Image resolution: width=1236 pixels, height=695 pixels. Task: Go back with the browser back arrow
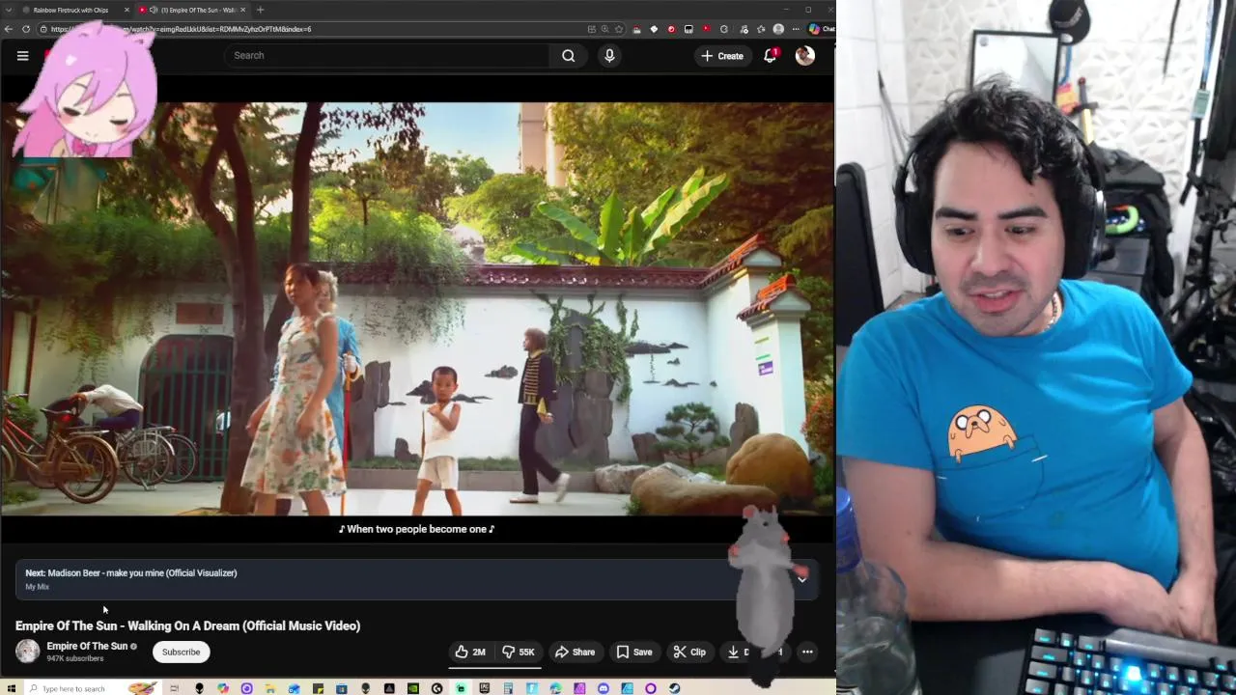click(10, 29)
